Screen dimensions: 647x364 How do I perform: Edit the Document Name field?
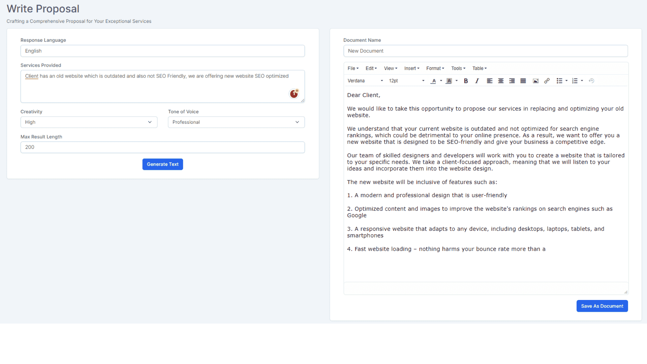[x=486, y=51]
